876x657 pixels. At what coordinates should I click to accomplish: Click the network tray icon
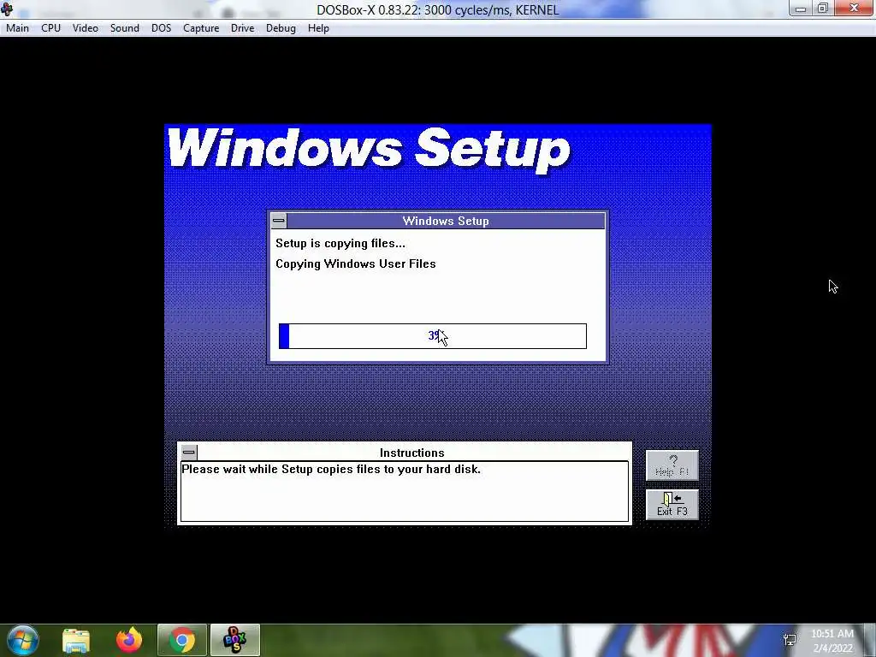[x=790, y=640]
